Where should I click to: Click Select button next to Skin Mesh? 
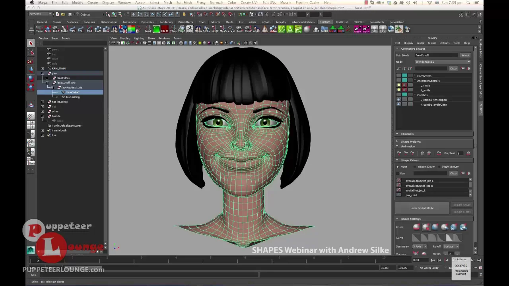tap(465, 55)
